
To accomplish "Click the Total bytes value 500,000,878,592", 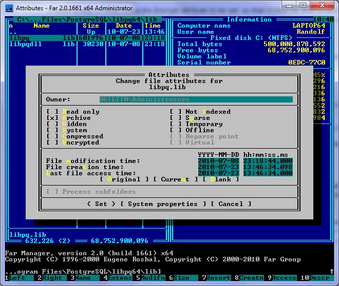I will [294, 44].
